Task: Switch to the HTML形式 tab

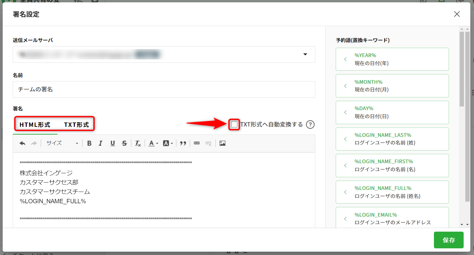Action: tap(35, 125)
